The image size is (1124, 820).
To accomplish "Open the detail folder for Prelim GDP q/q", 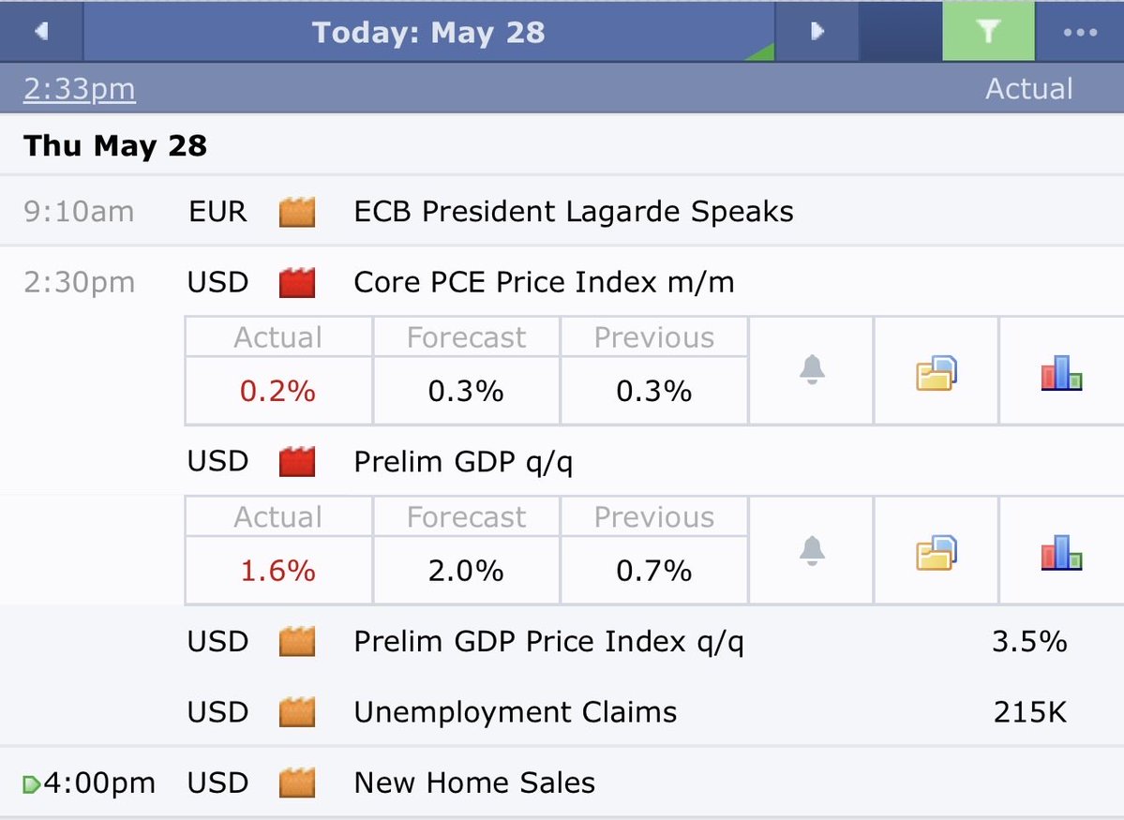I will (x=937, y=552).
